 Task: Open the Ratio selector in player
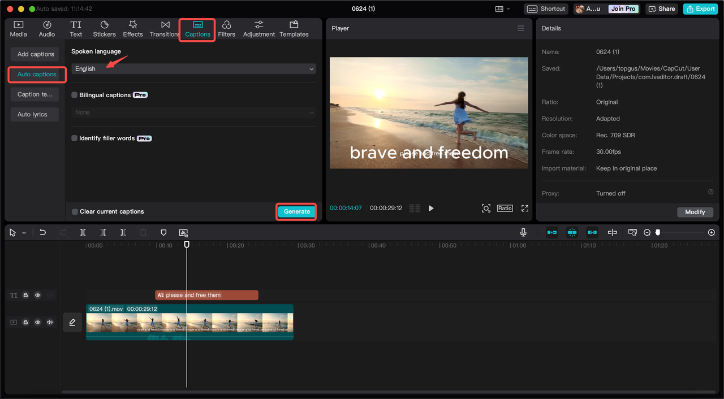505,208
